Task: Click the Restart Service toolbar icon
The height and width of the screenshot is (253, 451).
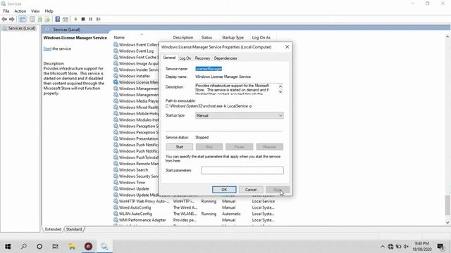Action: [x=99, y=19]
